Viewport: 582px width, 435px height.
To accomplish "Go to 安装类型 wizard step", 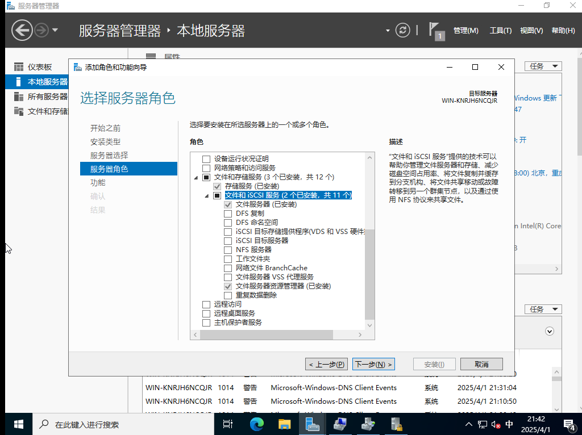I will 105,141.
